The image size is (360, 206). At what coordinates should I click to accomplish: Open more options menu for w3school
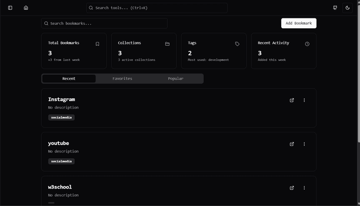304,188
